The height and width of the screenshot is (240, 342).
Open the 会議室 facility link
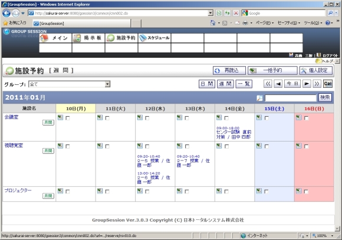pyautogui.click(x=12, y=117)
